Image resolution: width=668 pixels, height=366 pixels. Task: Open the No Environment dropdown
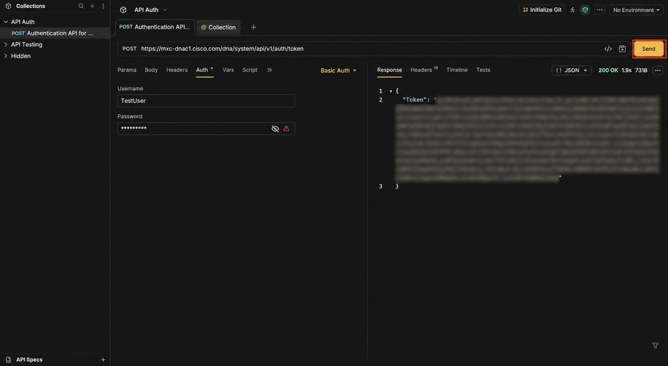coord(637,10)
